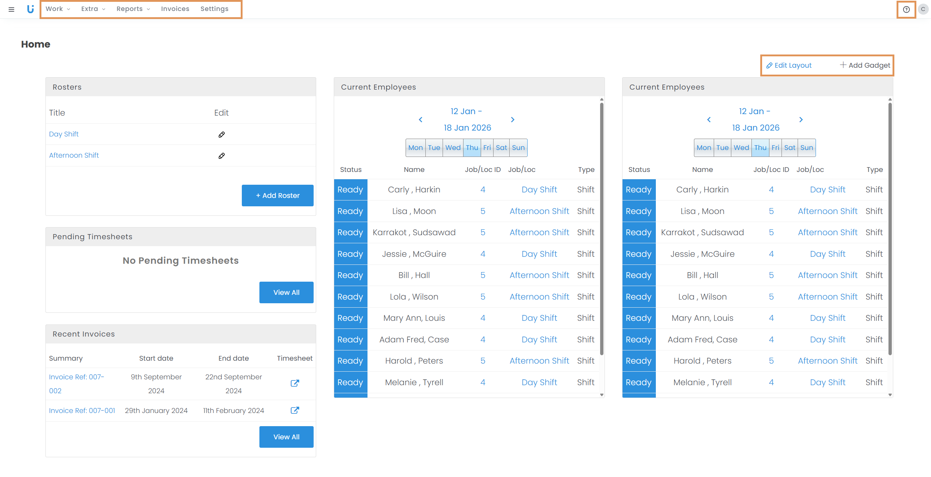The image size is (931, 477).
Task: Edit the Afternoon Shift roster pencil icon
Action: pos(222,156)
